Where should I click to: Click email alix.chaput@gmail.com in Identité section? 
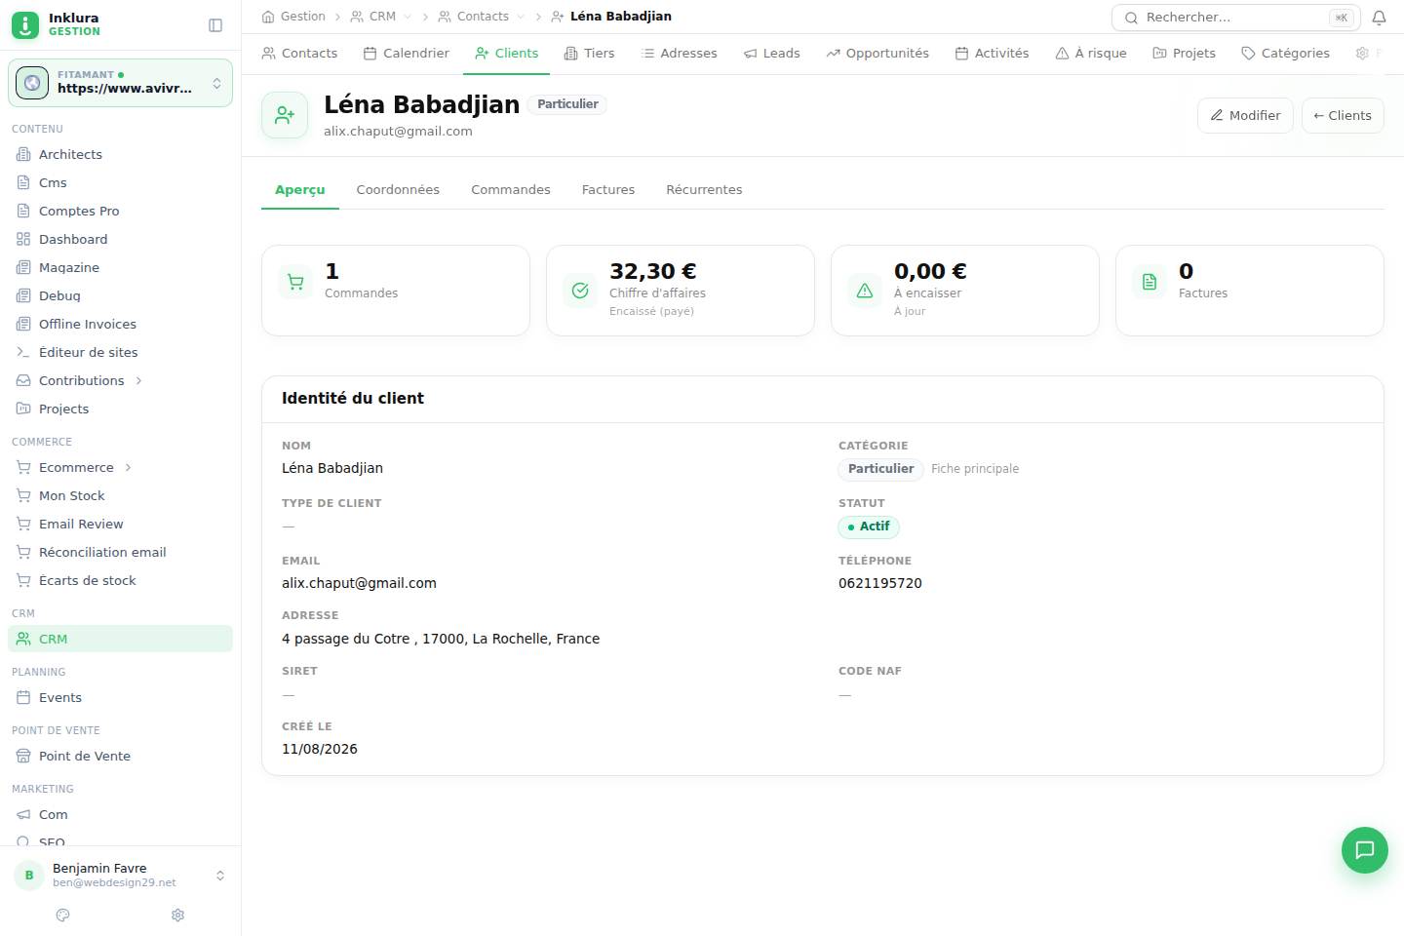(x=359, y=583)
